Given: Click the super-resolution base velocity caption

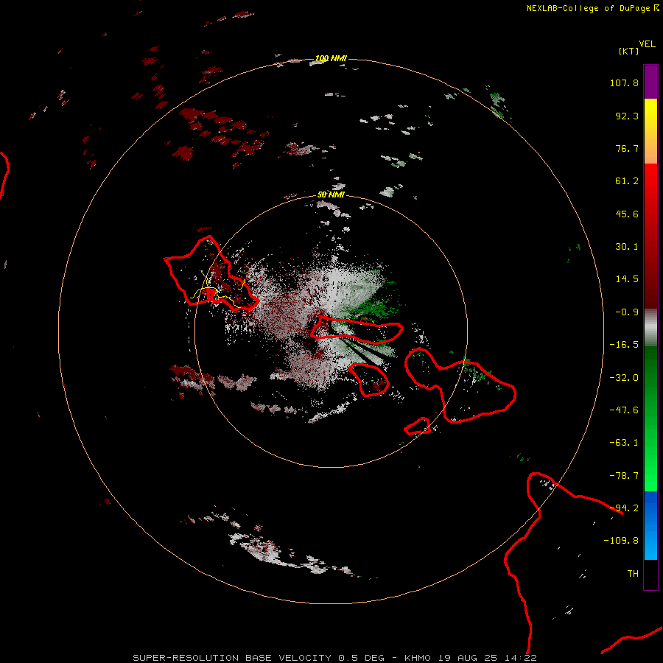Looking at the screenshot, I should coord(335,658).
